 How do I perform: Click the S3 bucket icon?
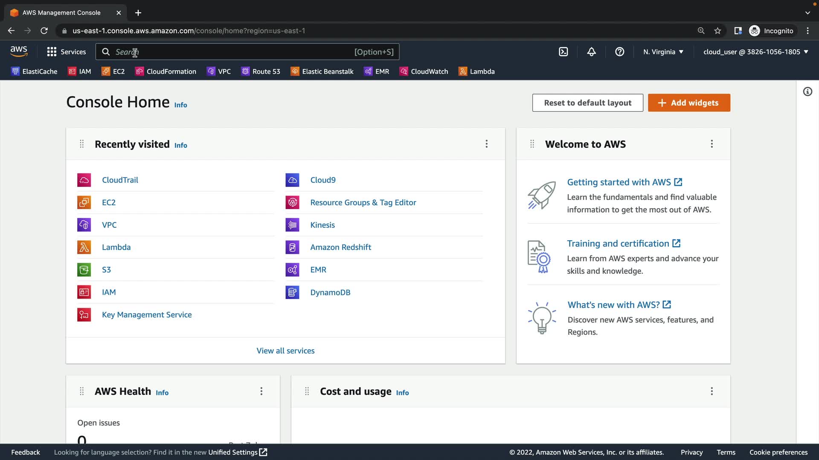[x=84, y=270]
